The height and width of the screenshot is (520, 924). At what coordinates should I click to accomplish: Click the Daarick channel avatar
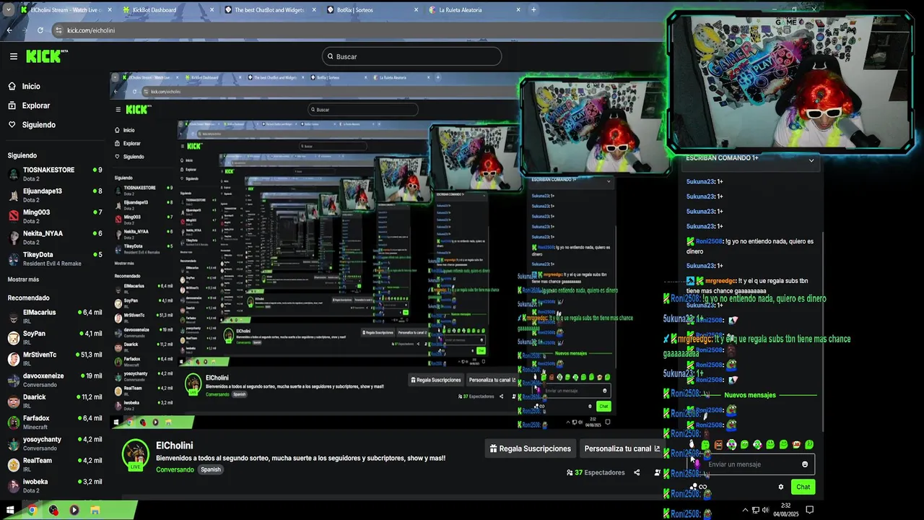point(13,401)
